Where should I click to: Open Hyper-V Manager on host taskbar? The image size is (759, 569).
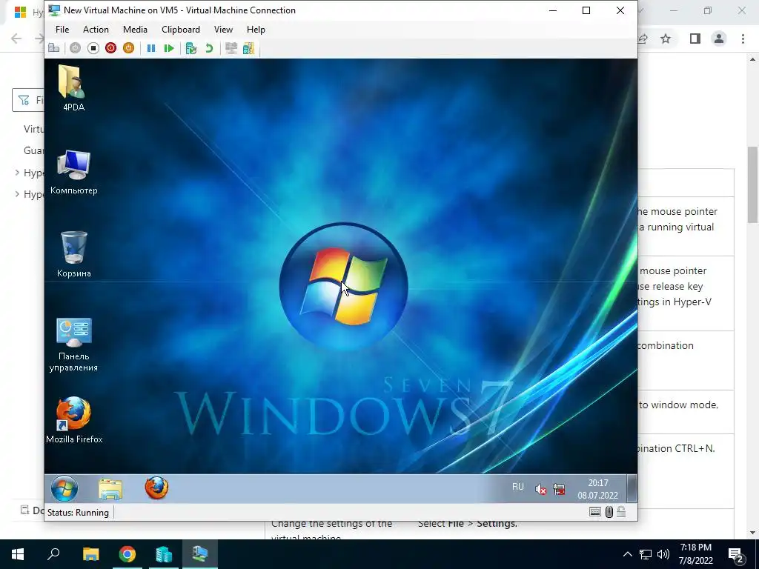click(164, 554)
